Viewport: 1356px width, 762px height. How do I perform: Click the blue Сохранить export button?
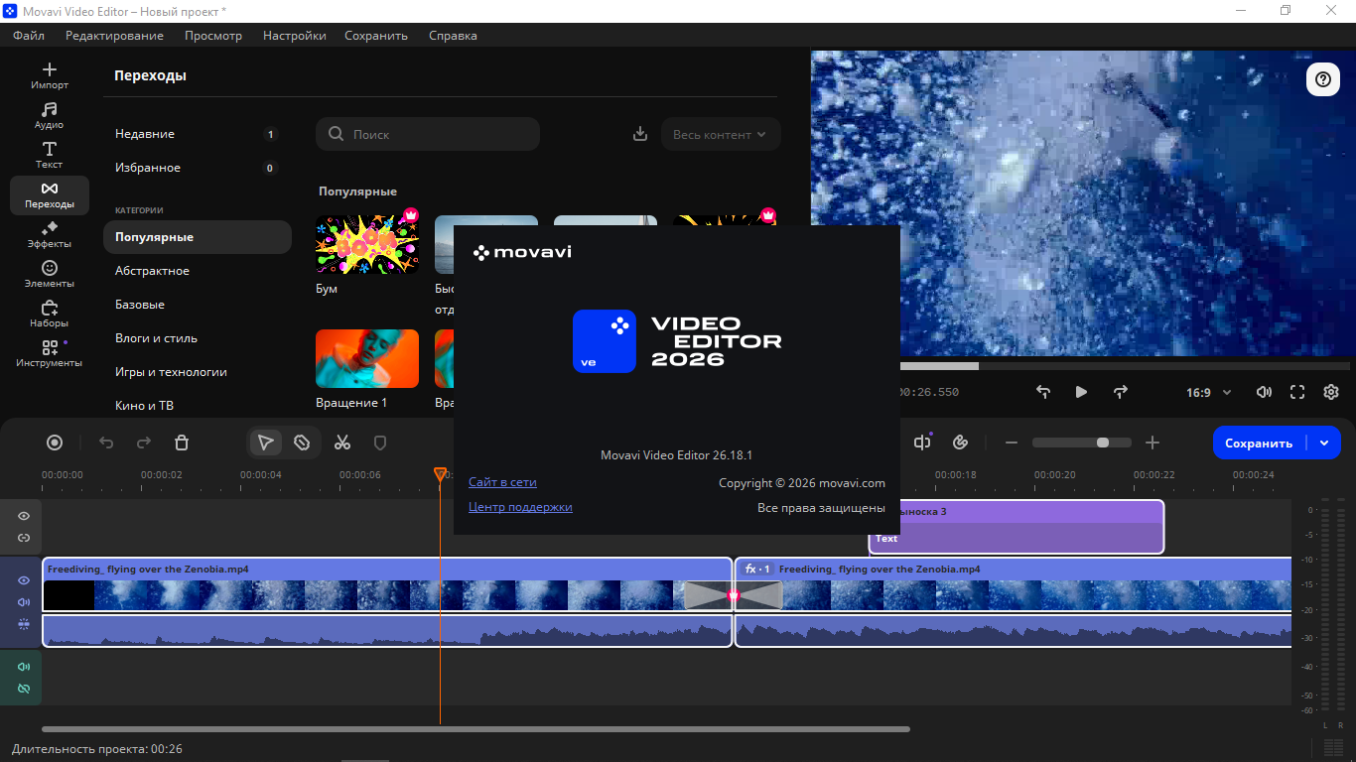pyautogui.click(x=1259, y=443)
